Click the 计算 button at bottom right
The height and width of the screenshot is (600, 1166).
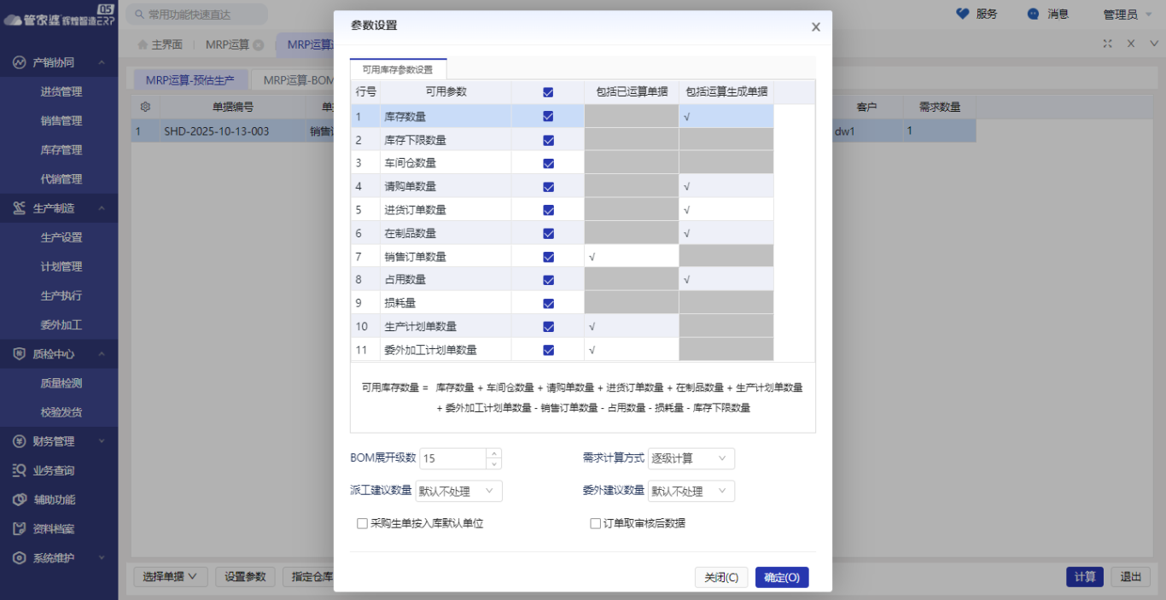click(x=1084, y=577)
